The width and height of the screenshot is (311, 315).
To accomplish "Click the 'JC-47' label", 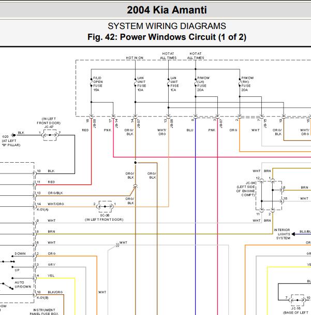I will pos(49,127).
